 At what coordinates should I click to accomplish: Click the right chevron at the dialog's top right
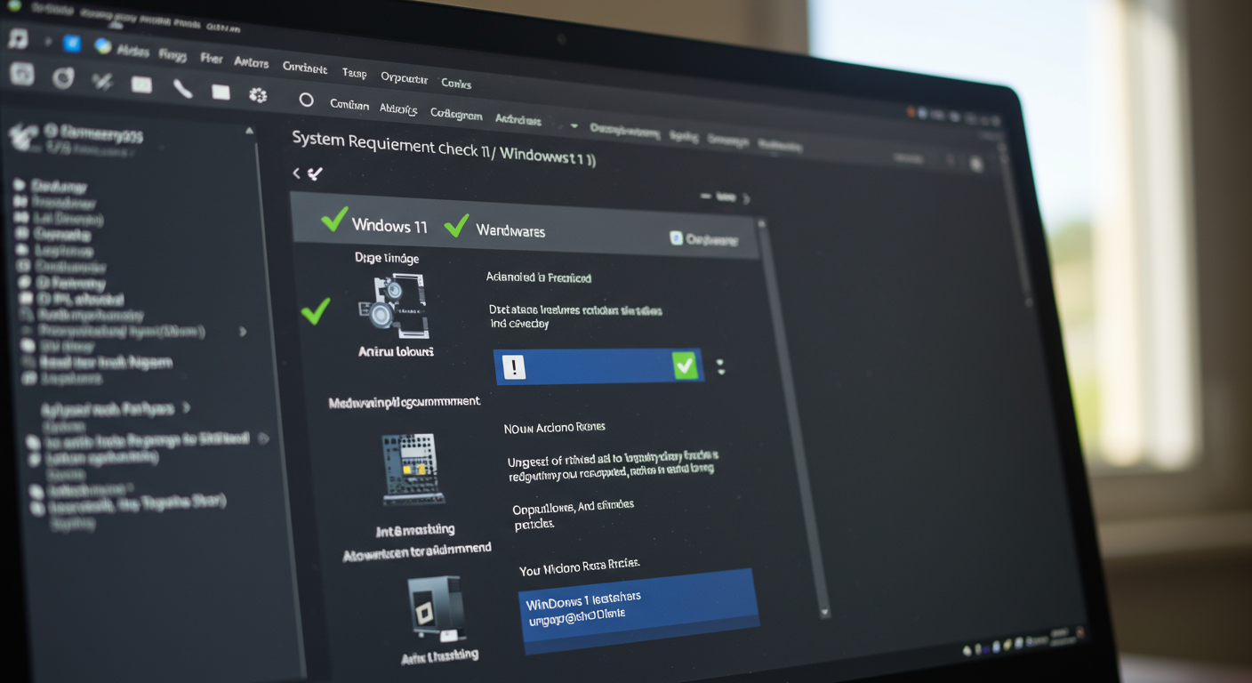746,198
